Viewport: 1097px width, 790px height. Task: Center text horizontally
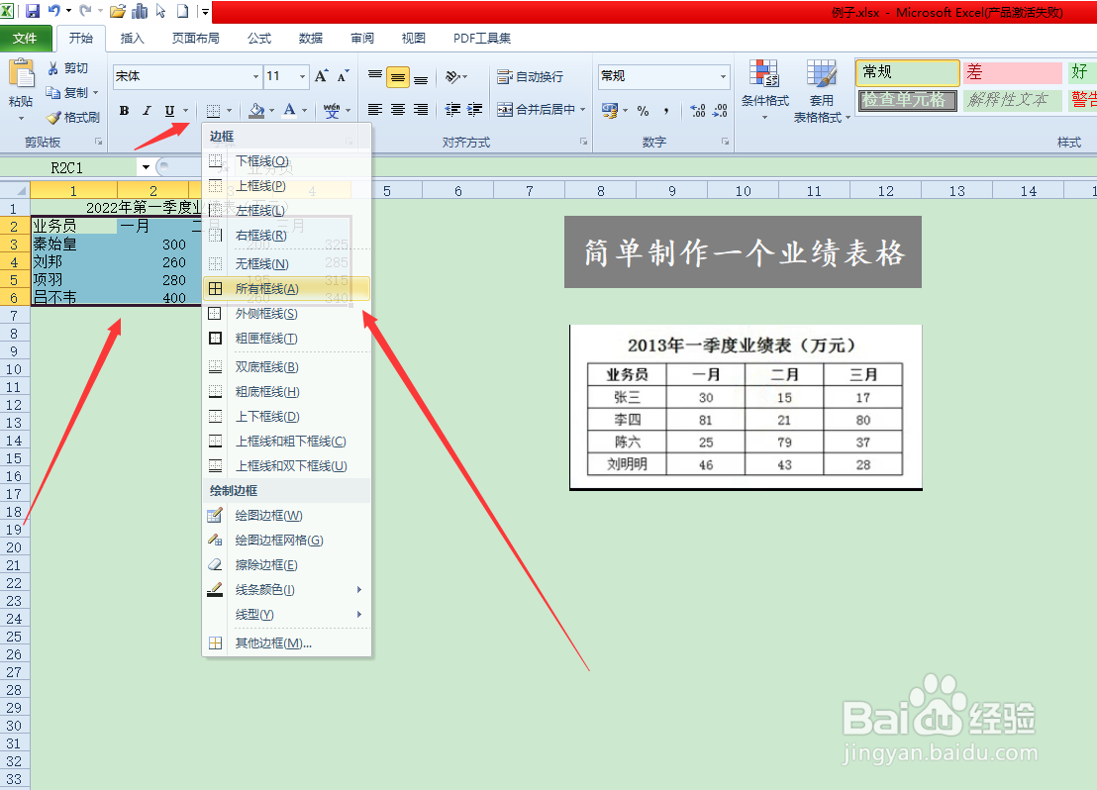pyautogui.click(x=398, y=110)
